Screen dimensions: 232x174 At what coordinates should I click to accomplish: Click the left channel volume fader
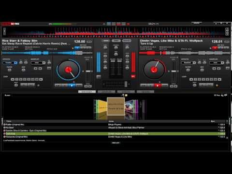point(113,61)
